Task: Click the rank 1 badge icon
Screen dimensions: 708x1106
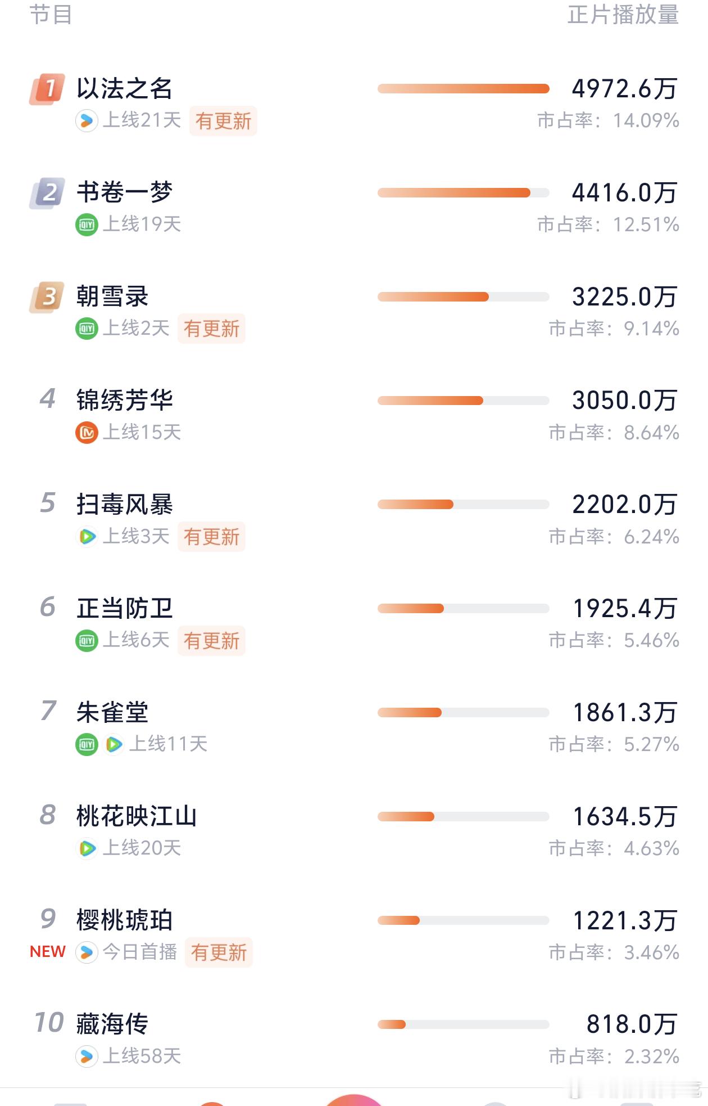Action: pyautogui.click(x=47, y=89)
